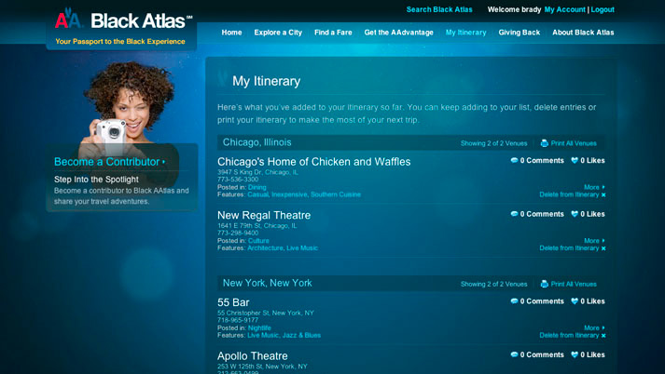Open Get the AAdvantage page
The width and height of the screenshot is (665, 374).
(x=398, y=33)
